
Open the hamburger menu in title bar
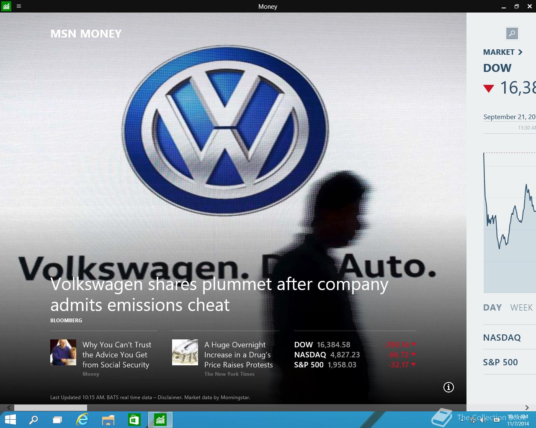tap(19, 6)
